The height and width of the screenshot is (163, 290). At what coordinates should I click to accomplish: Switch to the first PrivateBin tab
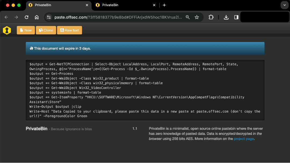click(x=59, y=6)
